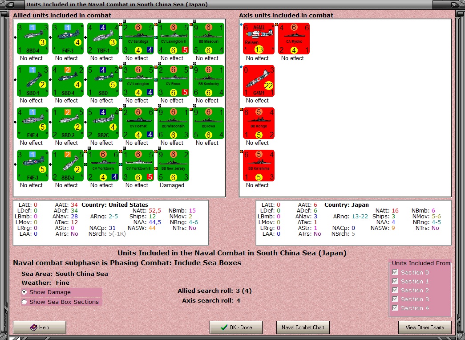Click the BB Kentucky battleship counter
The image size is (465, 340).
(x=209, y=81)
